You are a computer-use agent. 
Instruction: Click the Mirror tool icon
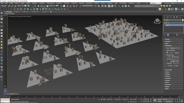(96, 6)
